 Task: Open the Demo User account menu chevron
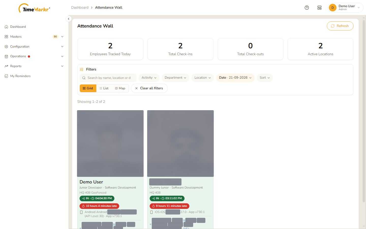click(359, 8)
